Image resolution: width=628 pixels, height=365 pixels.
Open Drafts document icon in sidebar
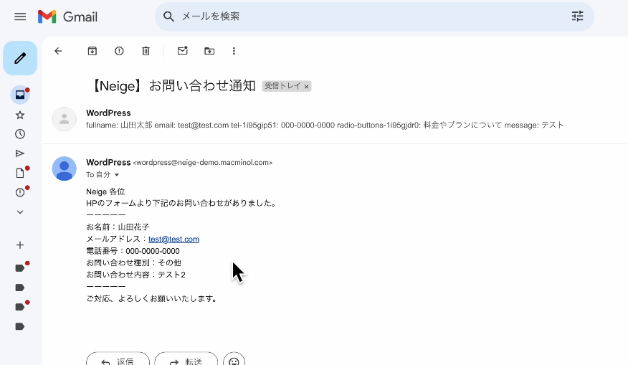(20, 173)
